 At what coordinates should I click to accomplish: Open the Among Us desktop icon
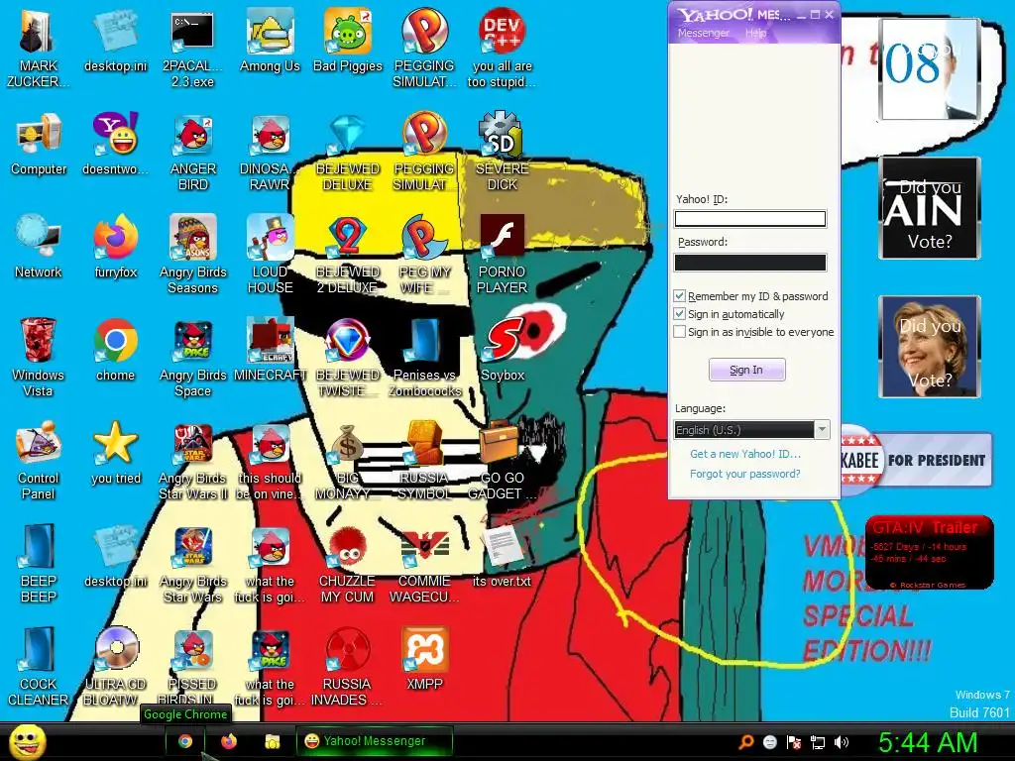[x=270, y=40]
